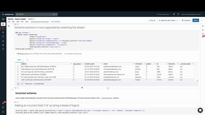Click the Databricks logo
The image size is (205, 115).
click(x=8, y=14)
